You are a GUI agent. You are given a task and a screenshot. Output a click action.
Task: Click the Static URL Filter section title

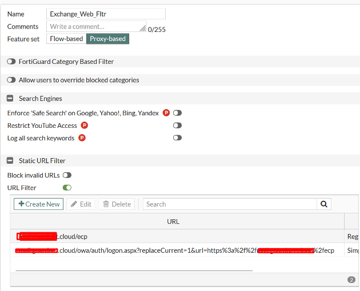click(x=42, y=160)
